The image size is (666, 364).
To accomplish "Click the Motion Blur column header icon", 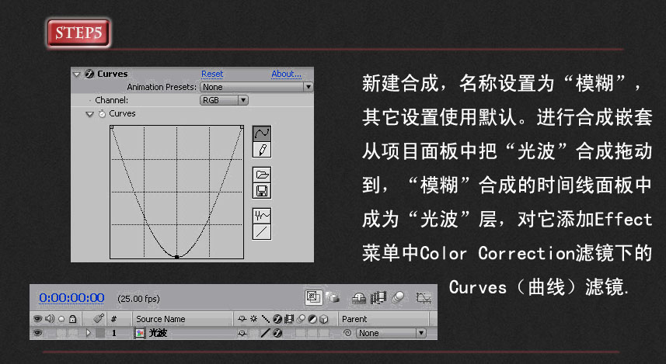I will pyautogui.click(x=301, y=319).
